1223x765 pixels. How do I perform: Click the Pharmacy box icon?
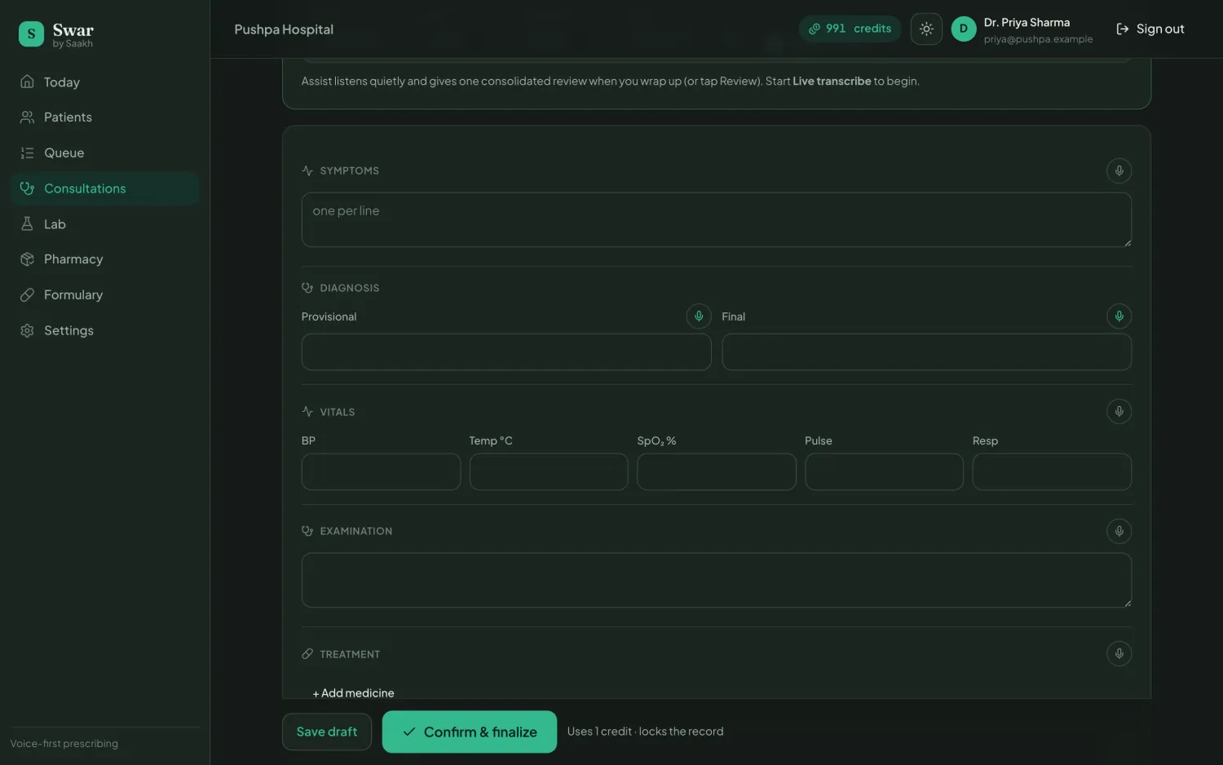pyautogui.click(x=27, y=259)
